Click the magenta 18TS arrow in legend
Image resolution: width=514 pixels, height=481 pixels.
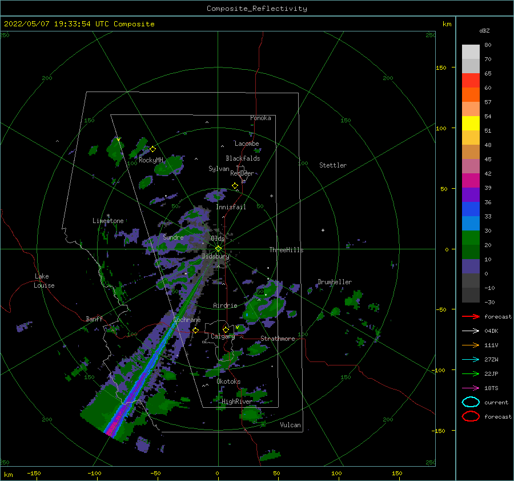click(x=471, y=388)
